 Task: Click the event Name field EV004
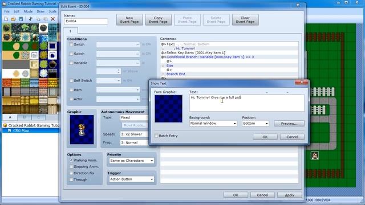(86, 22)
